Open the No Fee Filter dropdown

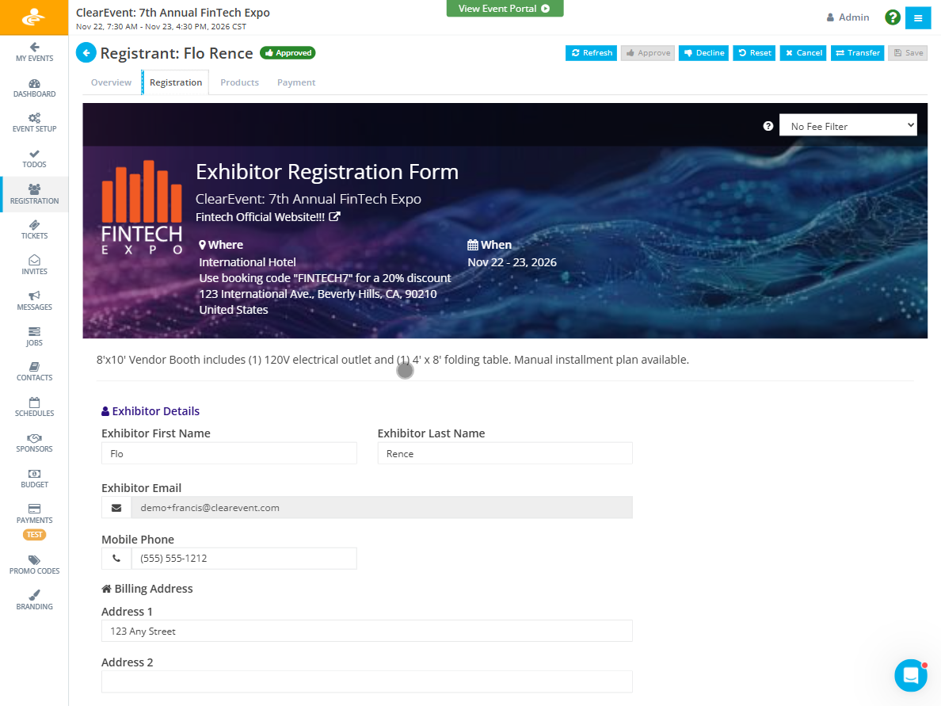(848, 124)
